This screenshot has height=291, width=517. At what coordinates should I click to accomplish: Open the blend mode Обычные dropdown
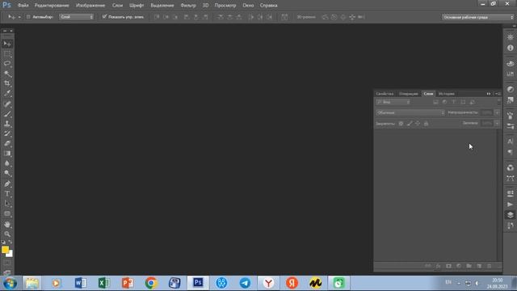coord(410,113)
